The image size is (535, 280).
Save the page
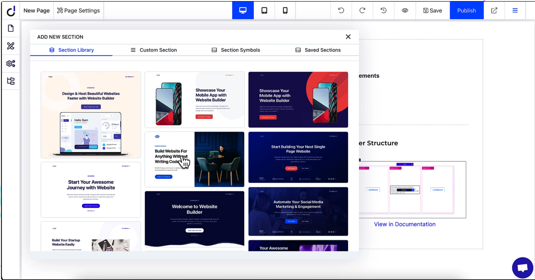[x=433, y=10]
